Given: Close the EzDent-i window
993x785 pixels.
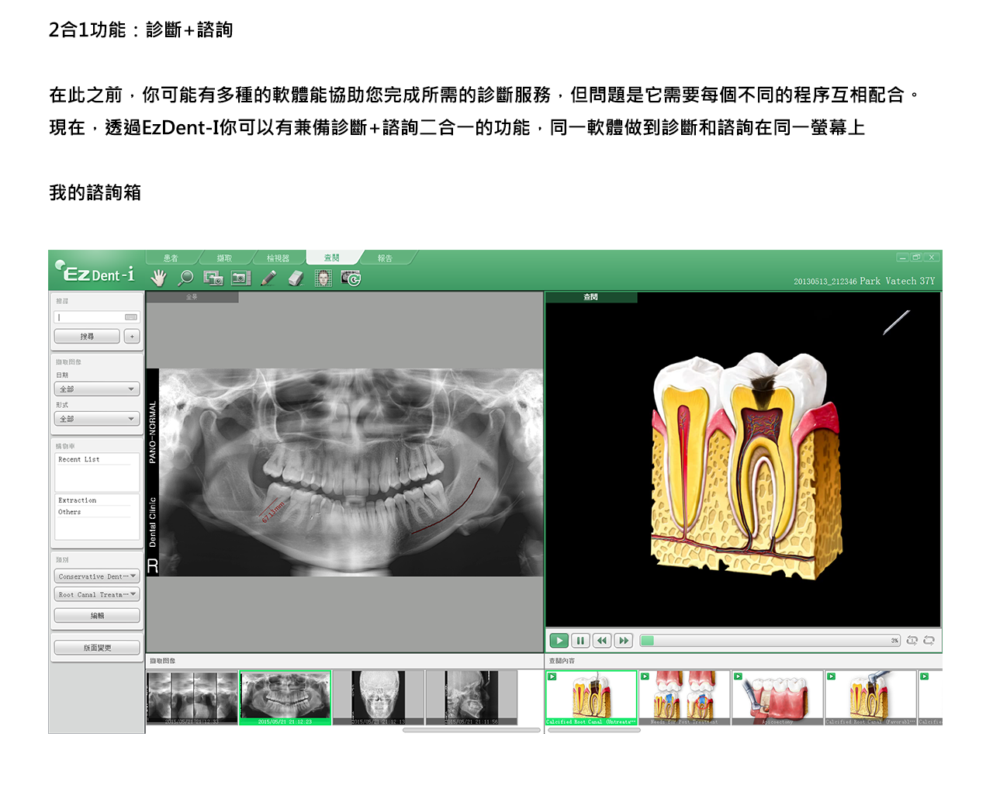Looking at the screenshot, I should (932, 258).
